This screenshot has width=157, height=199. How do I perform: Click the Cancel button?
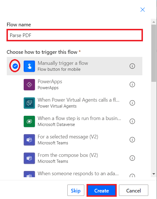(134, 190)
